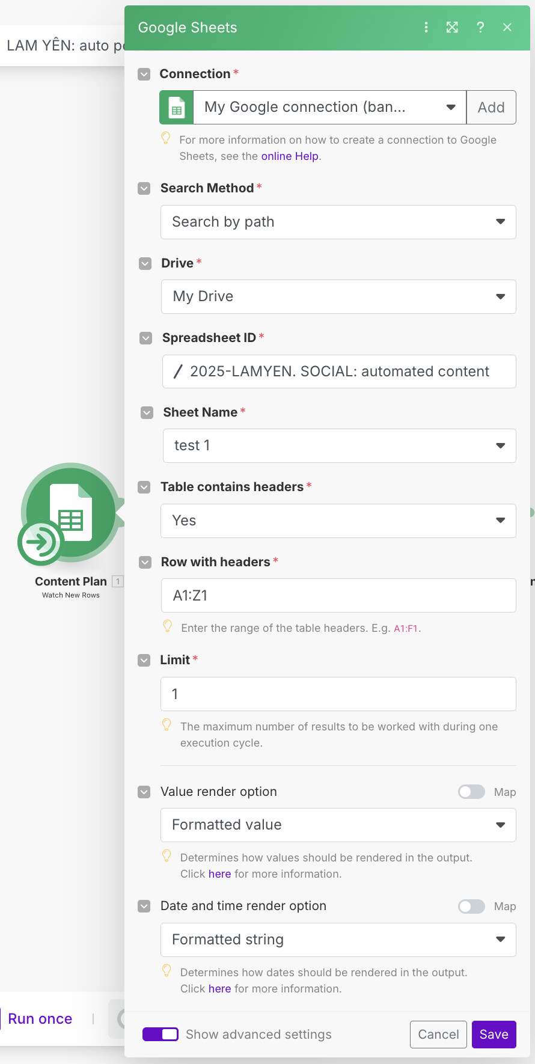Viewport: 535px width, 1064px height.
Task: Open the Drive dropdown showing My Drive
Action: tap(338, 296)
